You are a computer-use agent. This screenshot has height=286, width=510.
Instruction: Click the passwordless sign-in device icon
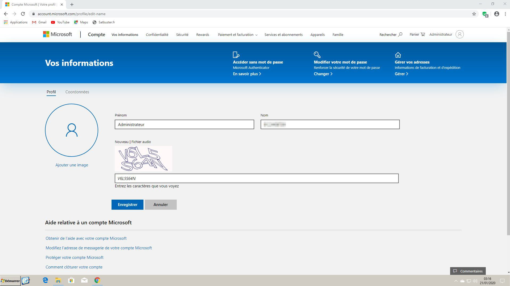[x=236, y=55]
